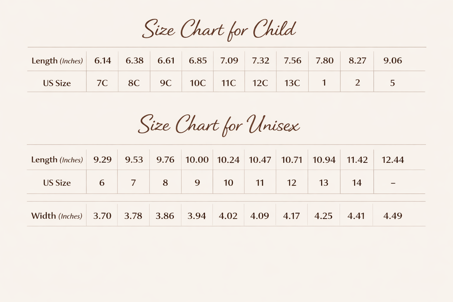Click the 12.44 length cell
Viewport: 453px width, 302px height.
click(393, 160)
